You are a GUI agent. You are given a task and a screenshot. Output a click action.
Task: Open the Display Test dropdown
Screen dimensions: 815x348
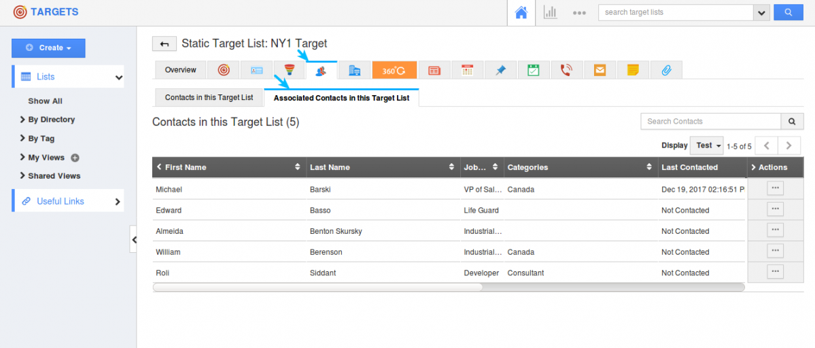pos(706,146)
